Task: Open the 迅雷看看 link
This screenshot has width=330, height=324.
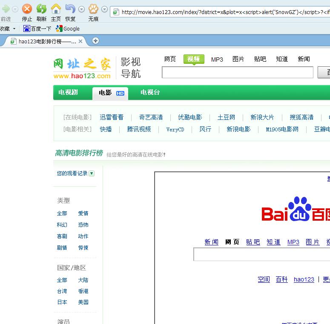Action: point(112,117)
